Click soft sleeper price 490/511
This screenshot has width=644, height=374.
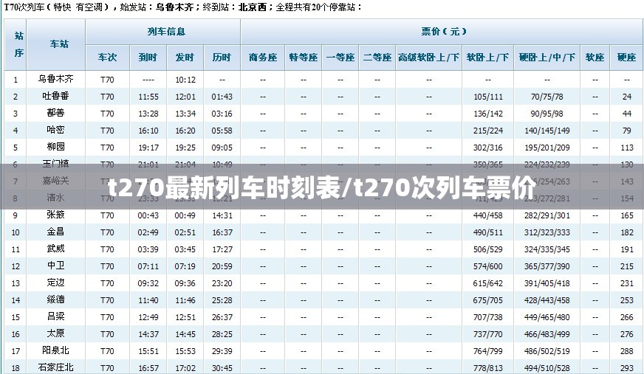pyautogui.click(x=488, y=232)
